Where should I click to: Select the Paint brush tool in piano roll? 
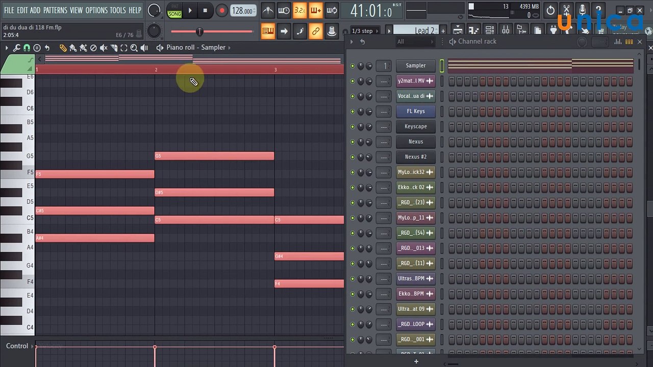pos(73,48)
